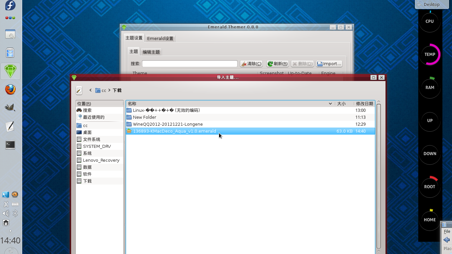The image size is (452, 254).
Task: Click the 修改日期 column header
Action: (x=364, y=104)
